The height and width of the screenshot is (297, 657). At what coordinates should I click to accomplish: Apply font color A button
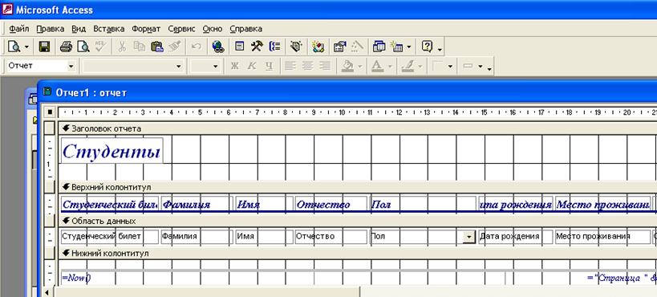pos(377,66)
